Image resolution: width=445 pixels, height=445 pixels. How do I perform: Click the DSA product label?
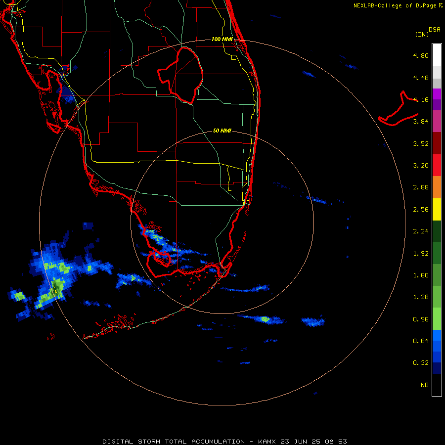tap(435, 30)
